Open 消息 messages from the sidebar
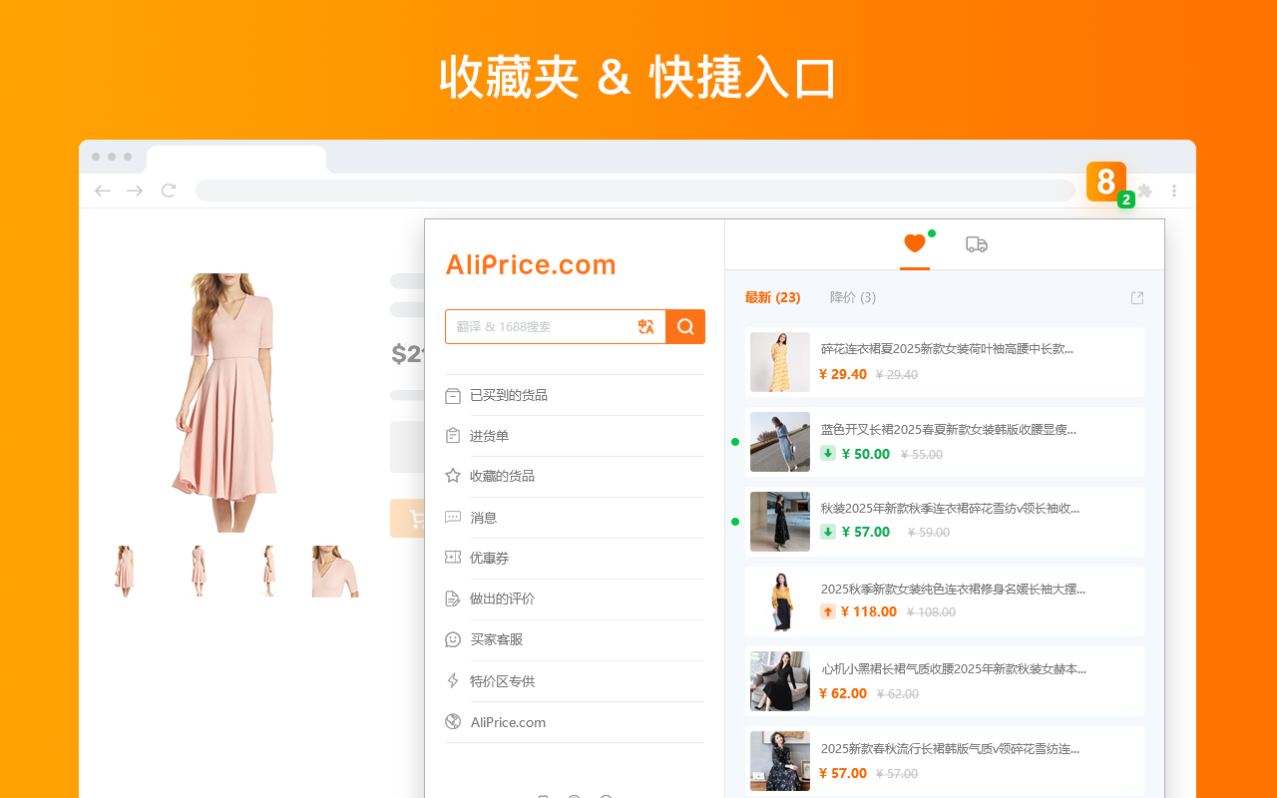Viewport: 1277px width, 798px height. click(483, 518)
